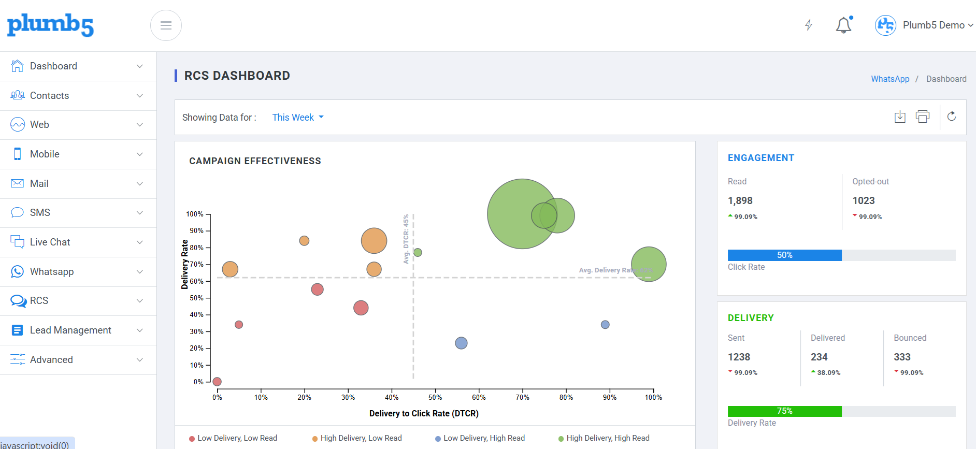The width and height of the screenshot is (976, 449).
Task: Click the plumb5 logo
Action: tap(50, 25)
